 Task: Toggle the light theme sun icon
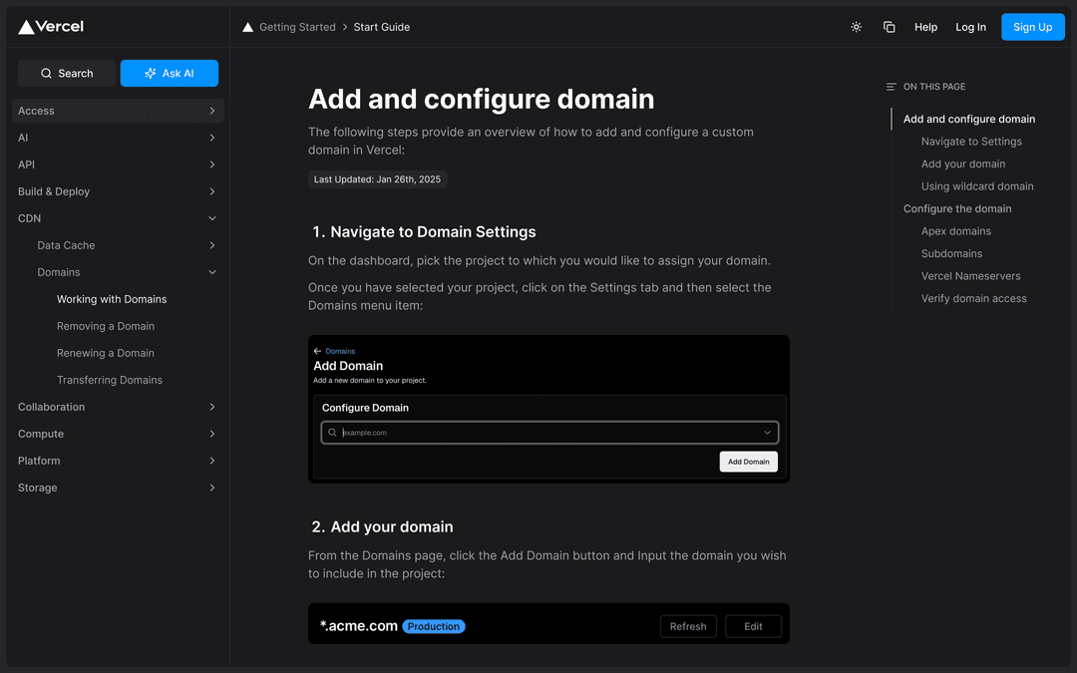point(856,27)
